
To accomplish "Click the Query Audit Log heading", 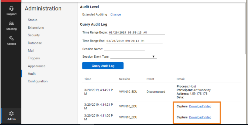I will pyautogui.click(x=94, y=24).
